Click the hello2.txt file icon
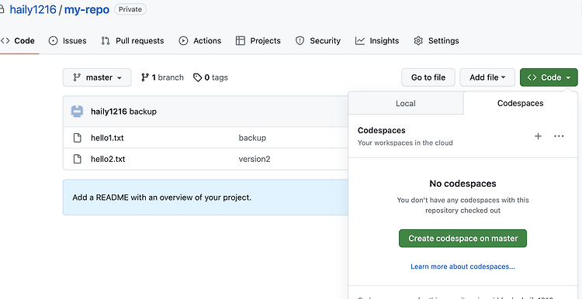 click(x=77, y=159)
